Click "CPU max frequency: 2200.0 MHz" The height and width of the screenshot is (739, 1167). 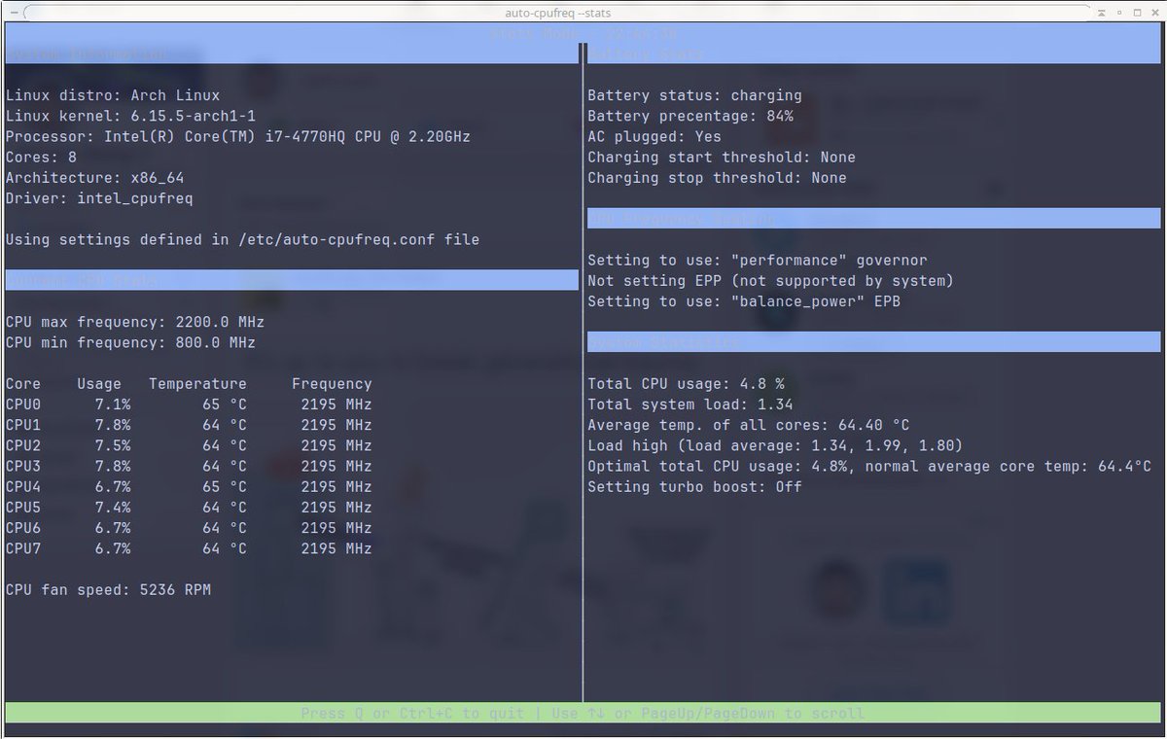point(135,322)
